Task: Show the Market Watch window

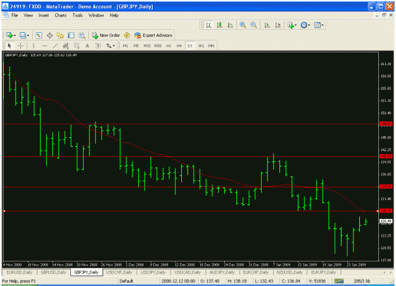Action: [39, 35]
